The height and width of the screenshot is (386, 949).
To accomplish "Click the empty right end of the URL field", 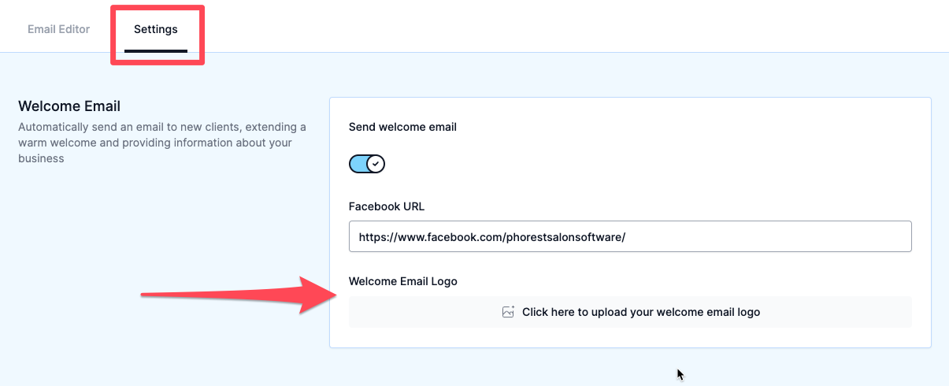I will tap(768, 236).
